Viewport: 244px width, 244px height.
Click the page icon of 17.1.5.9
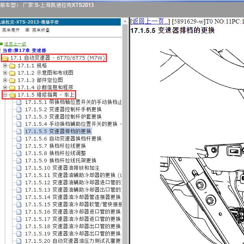(x=19, y=161)
